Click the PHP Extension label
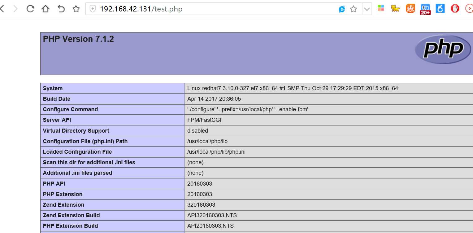The image size is (473, 233). pyautogui.click(x=63, y=194)
